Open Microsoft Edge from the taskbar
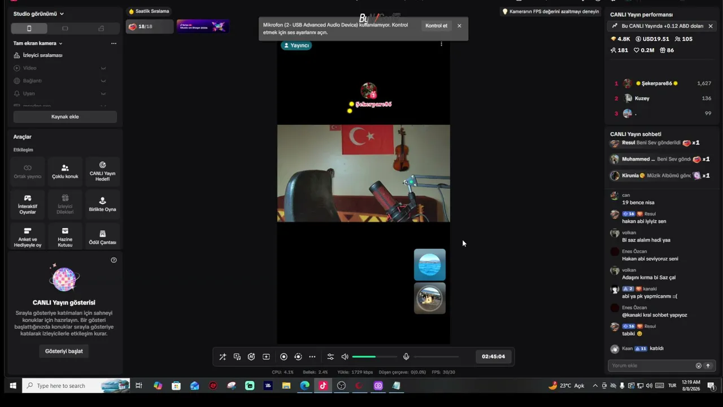 click(x=304, y=386)
